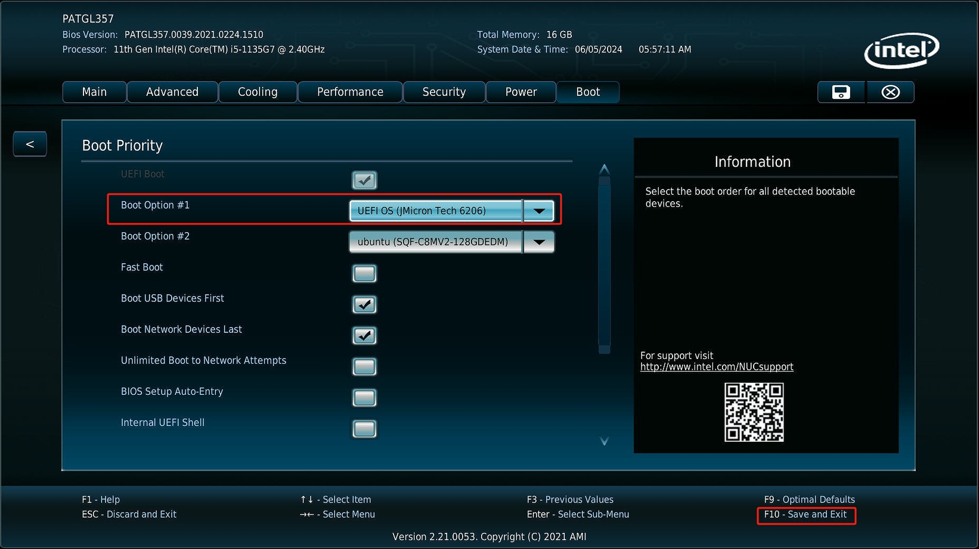
Task: Enable BIOS Setup Auto-Entry checkbox
Action: click(x=364, y=397)
